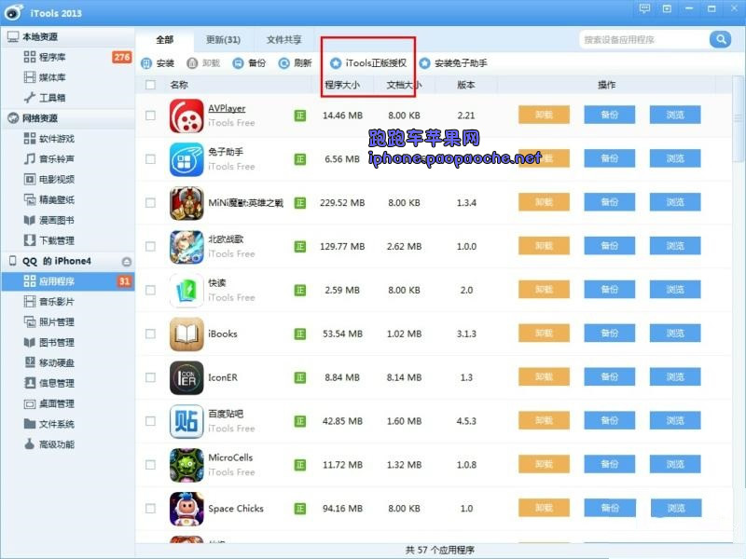The width and height of the screenshot is (746, 559).
Task: Click the Space Chicks app icon
Action: click(x=186, y=509)
